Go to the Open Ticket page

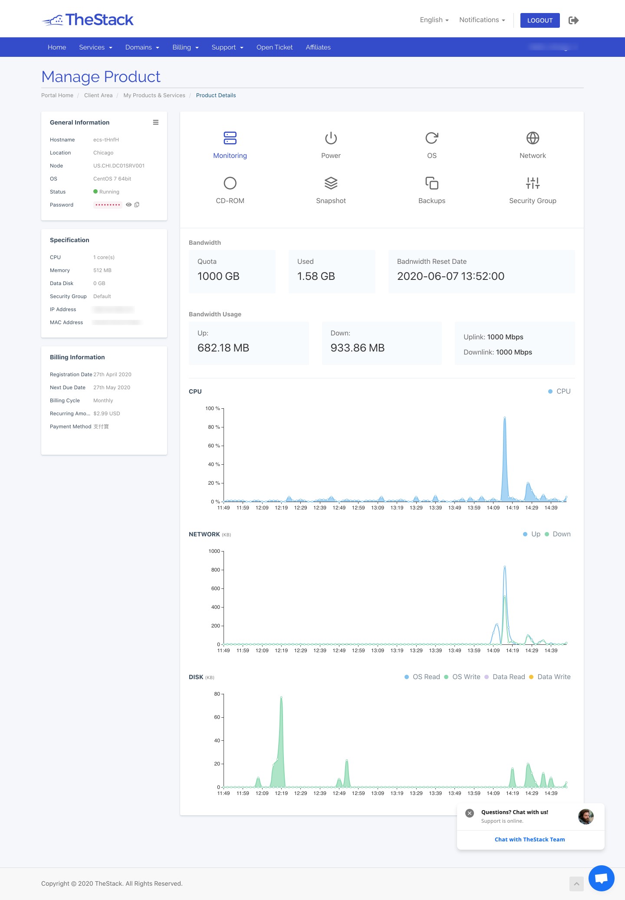click(x=274, y=47)
